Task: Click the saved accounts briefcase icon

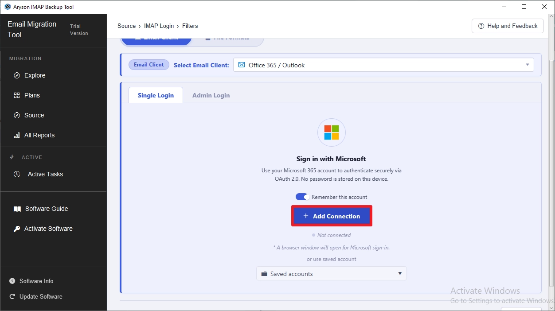Action: 264,274
